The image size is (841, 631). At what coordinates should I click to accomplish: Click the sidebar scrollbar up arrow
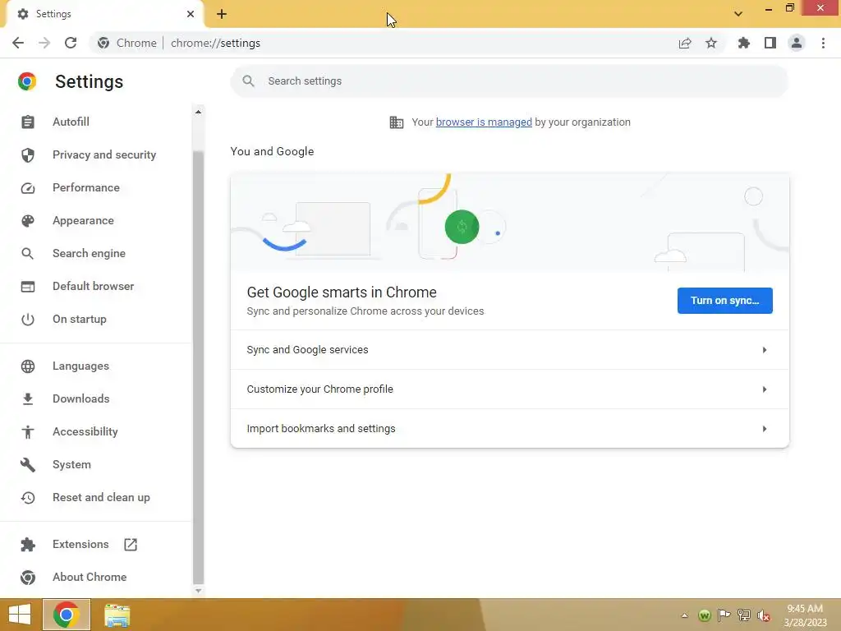(x=199, y=112)
